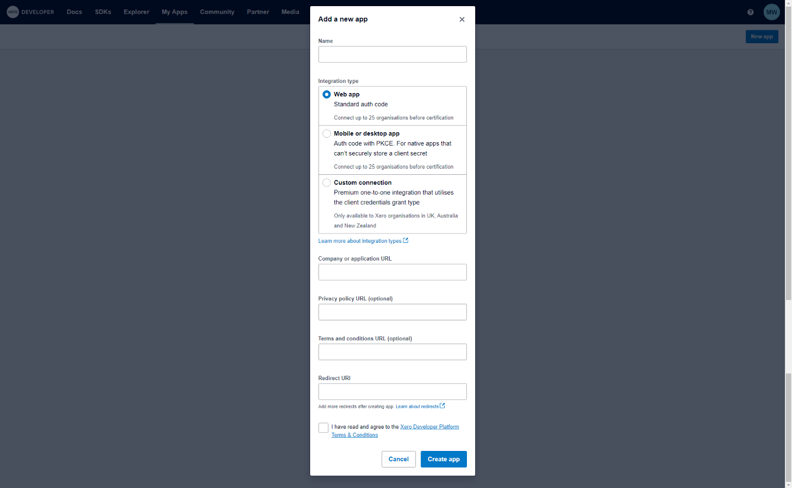
Task: Select the Web app radio button
Action: 327,94
